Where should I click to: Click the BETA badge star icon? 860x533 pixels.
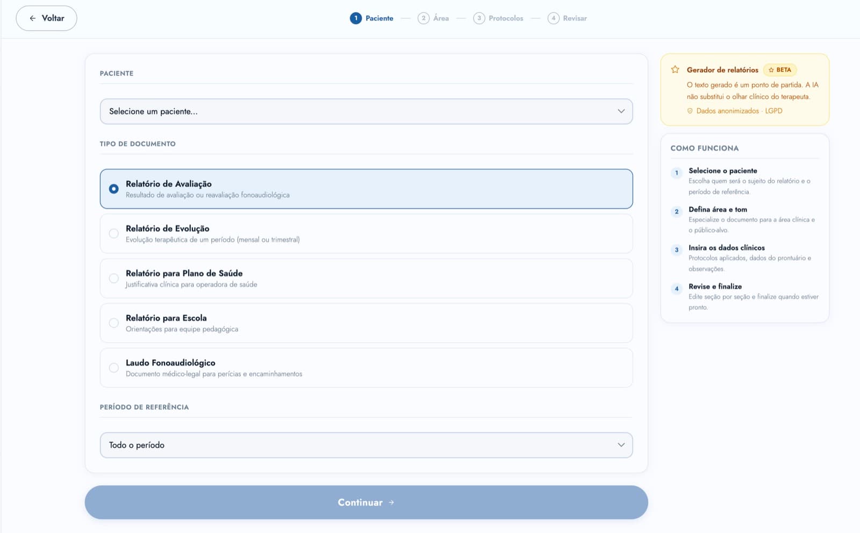(771, 70)
